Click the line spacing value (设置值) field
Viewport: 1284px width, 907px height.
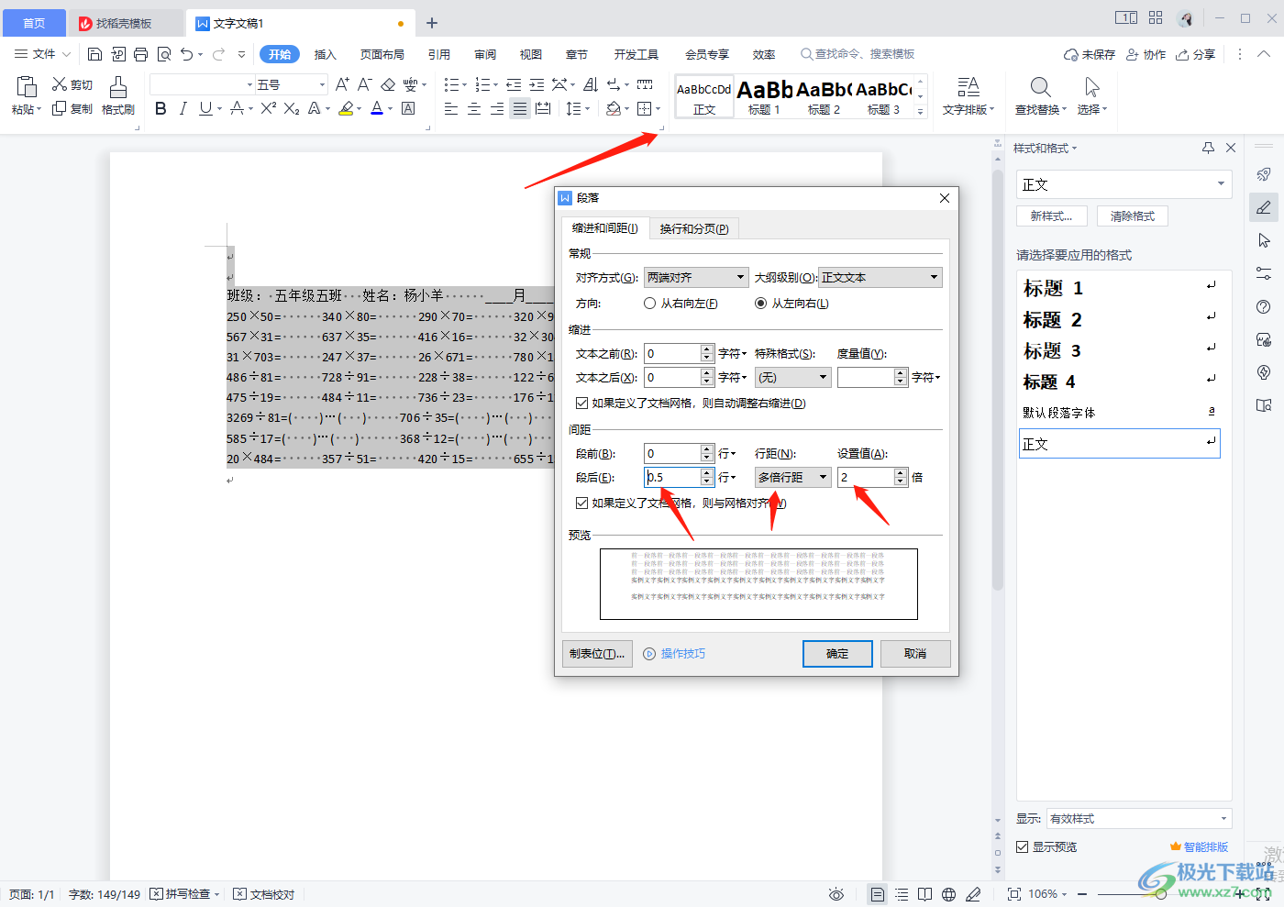[x=865, y=477]
